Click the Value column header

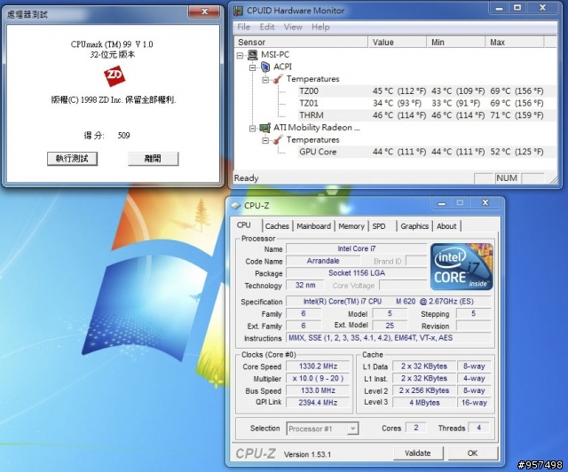point(398,43)
